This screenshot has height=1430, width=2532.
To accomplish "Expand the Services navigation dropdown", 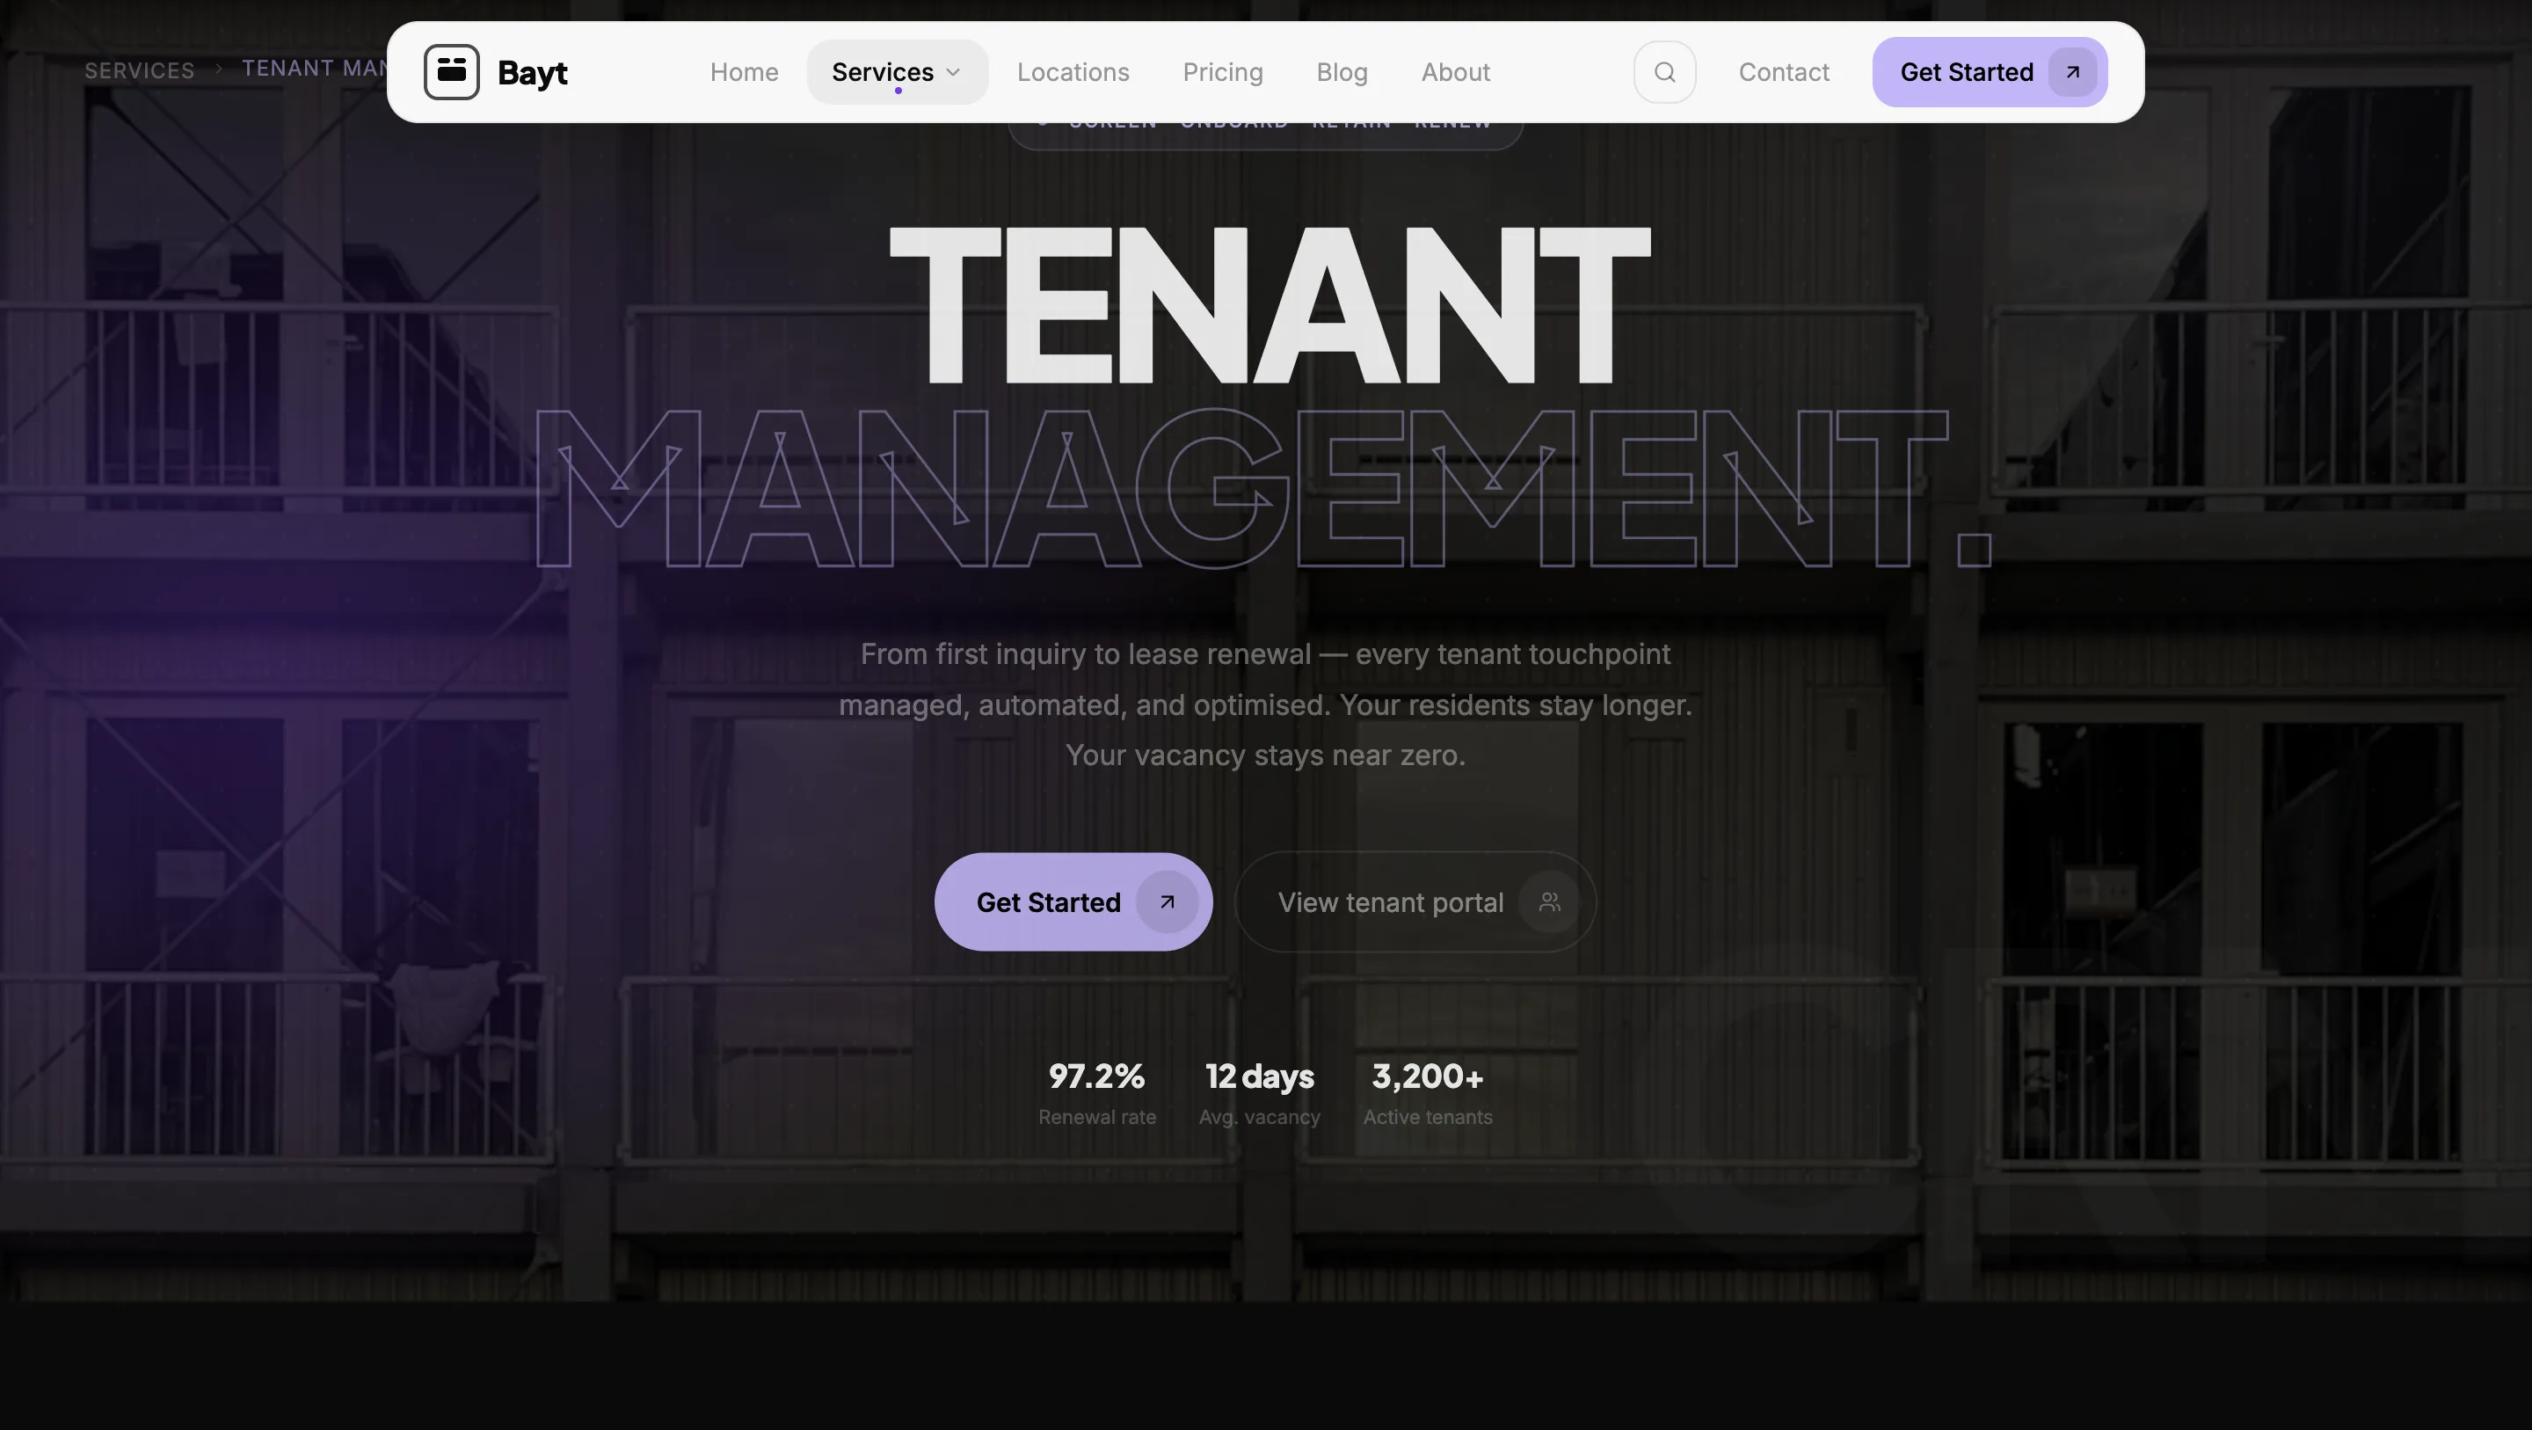I will 897,71.
